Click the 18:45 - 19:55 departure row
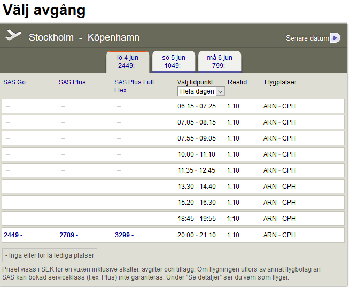 (x=196, y=219)
